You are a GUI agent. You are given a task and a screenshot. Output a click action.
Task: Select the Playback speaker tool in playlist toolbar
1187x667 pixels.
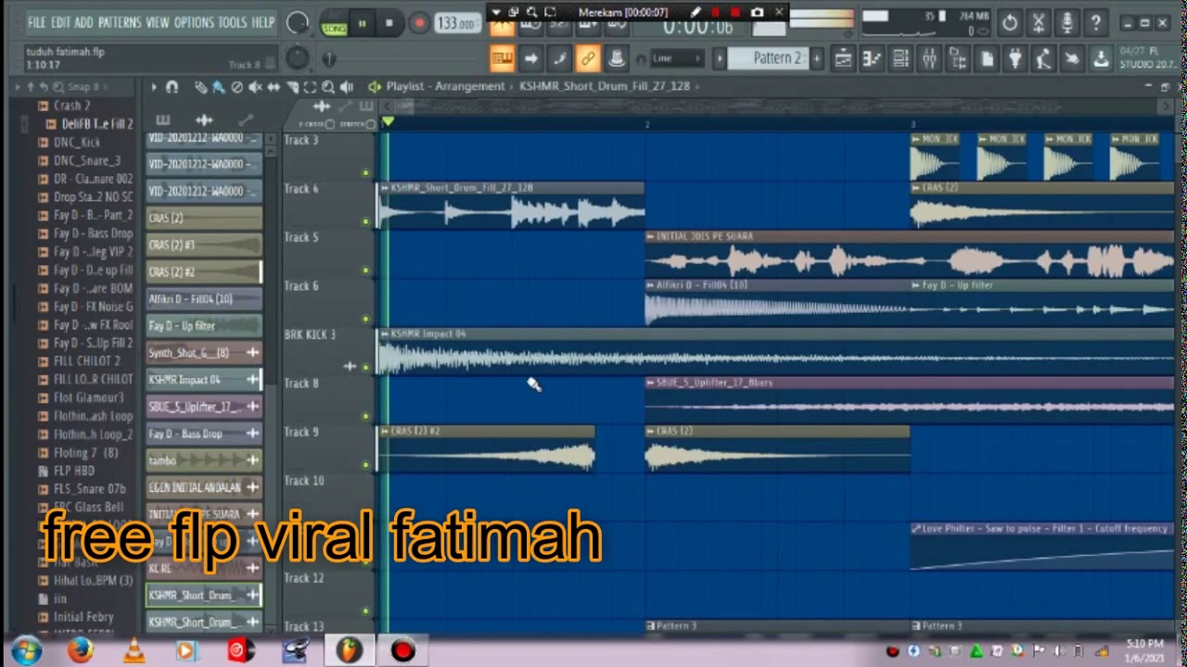click(346, 87)
